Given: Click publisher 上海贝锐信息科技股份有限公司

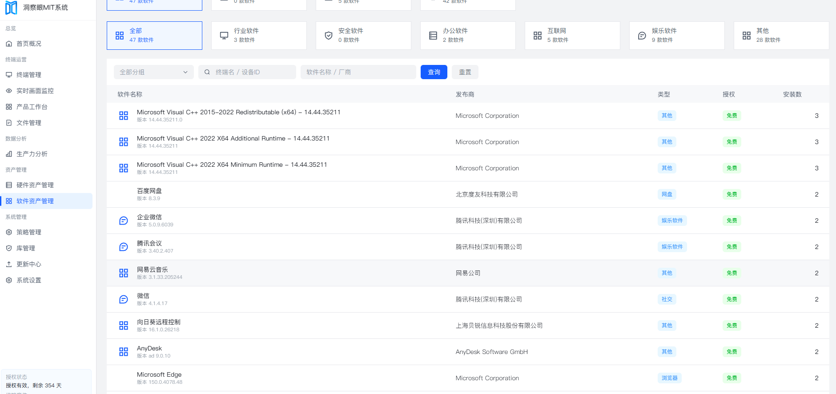Looking at the screenshot, I should (x=499, y=326).
